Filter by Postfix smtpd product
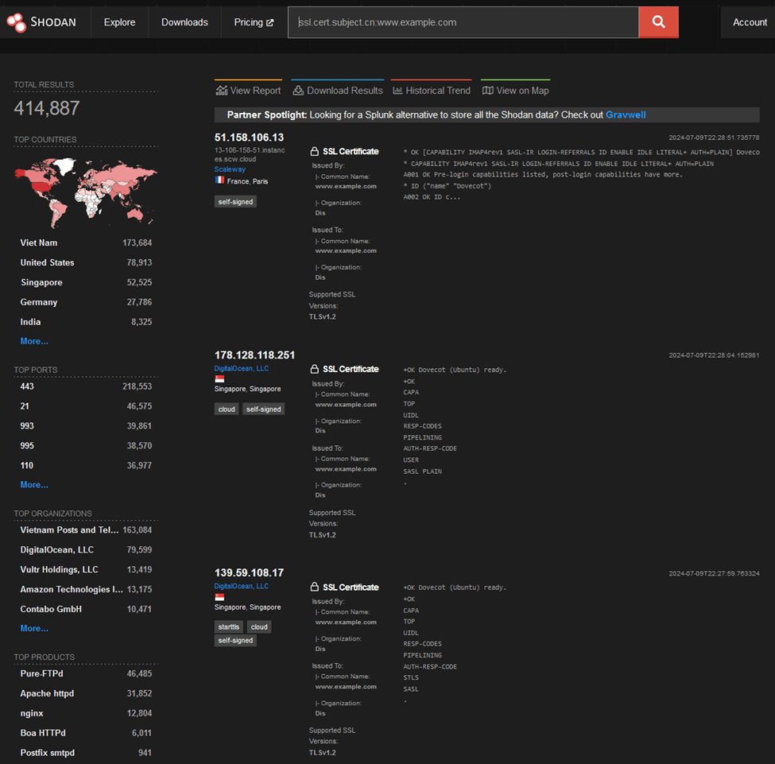Image resolution: width=775 pixels, height=764 pixels. coord(86,753)
